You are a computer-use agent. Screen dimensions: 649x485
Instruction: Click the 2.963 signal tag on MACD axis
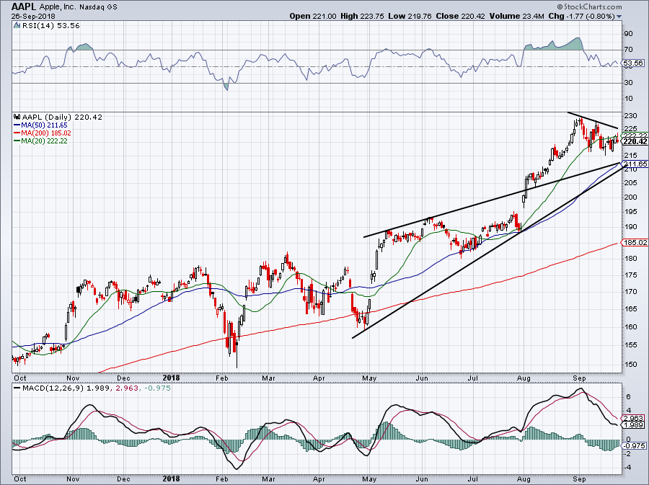coord(634,419)
